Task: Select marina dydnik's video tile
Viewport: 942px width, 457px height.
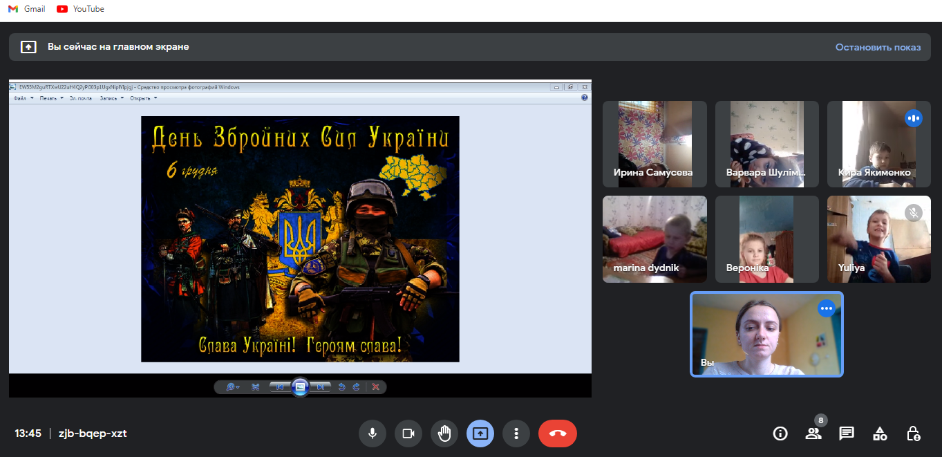Action: 654,239
